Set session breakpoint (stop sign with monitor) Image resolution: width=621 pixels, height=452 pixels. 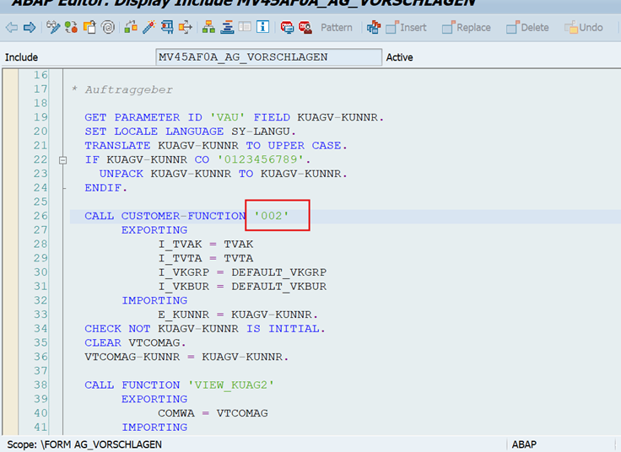(x=287, y=27)
